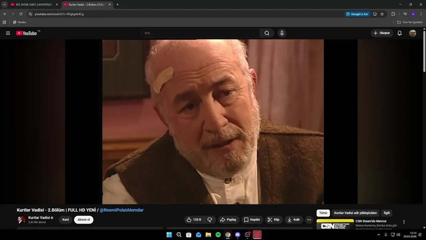The height and width of the screenshot is (240, 426).
Task: Start voice search with the microphone icon
Action: (282, 33)
